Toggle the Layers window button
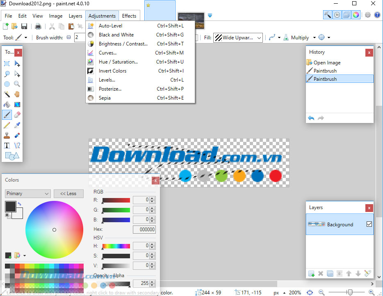This screenshot has height=296, width=383. click(347, 15)
